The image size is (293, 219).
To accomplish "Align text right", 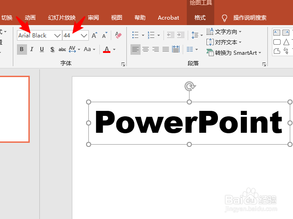I will (x=156, y=49).
